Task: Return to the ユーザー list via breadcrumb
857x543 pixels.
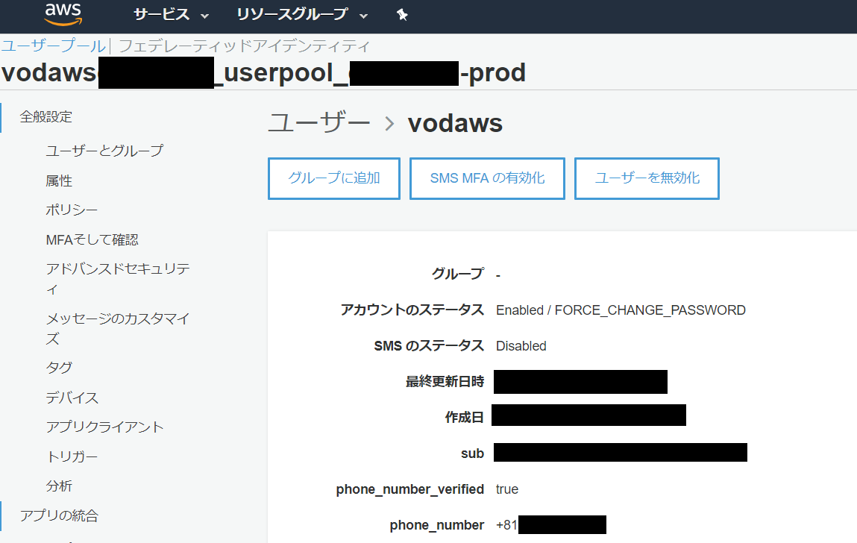Action: click(x=318, y=123)
